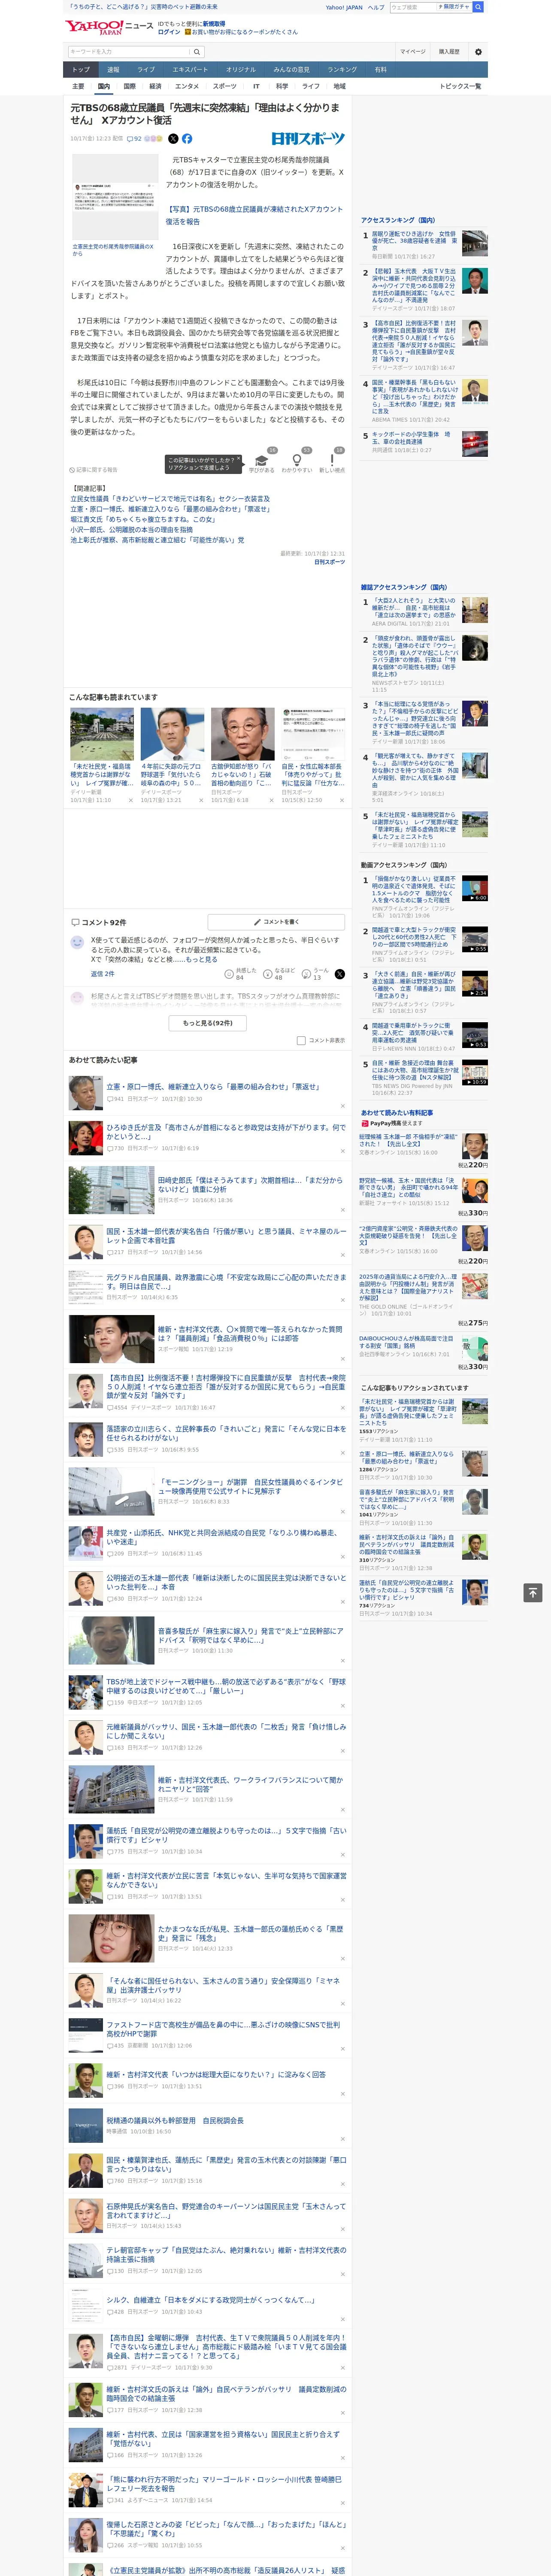Viewport: 551px width, 2576px height.
Task: Click もっと見る(92件) button
Action: click(x=208, y=1023)
